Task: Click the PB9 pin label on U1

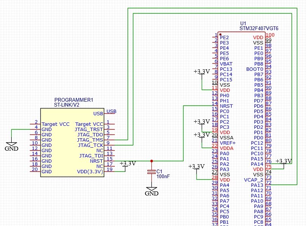Action: click(259, 59)
